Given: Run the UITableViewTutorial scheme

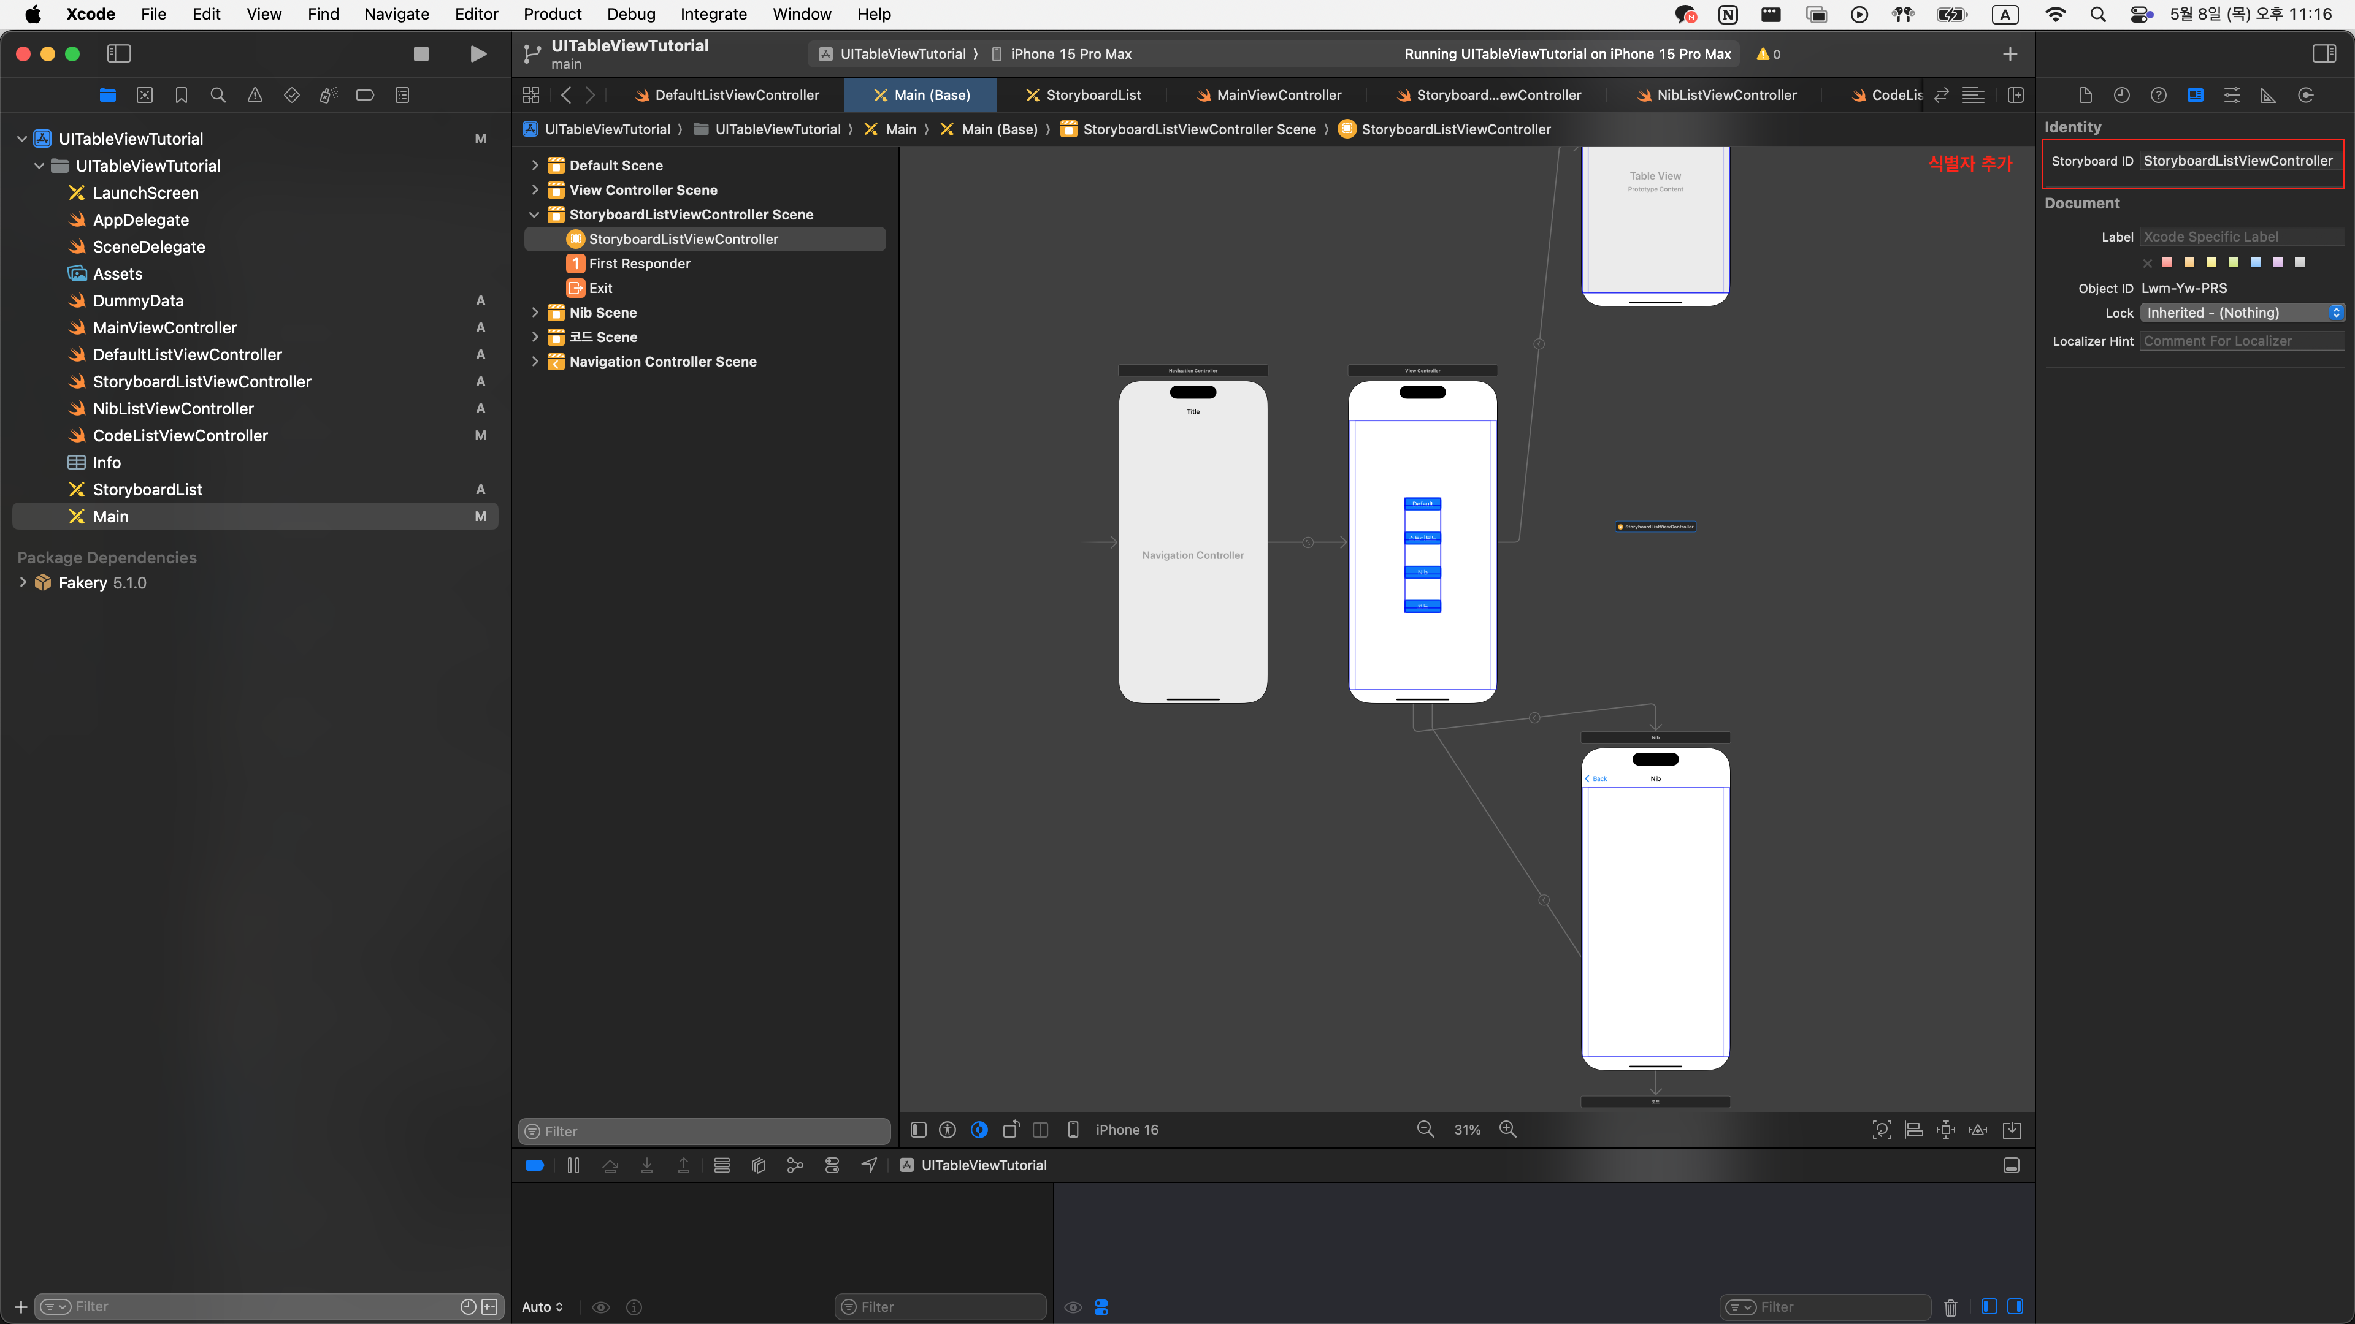Looking at the screenshot, I should click(478, 54).
